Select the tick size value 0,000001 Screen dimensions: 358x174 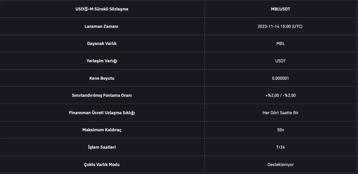pyautogui.click(x=280, y=78)
